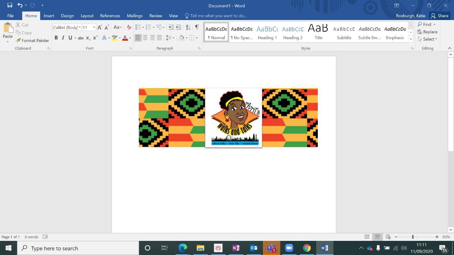Toggle Bold formatting
Image resolution: width=454 pixels, height=255 pixels.
pyautogui.click(x=56, y=38)
